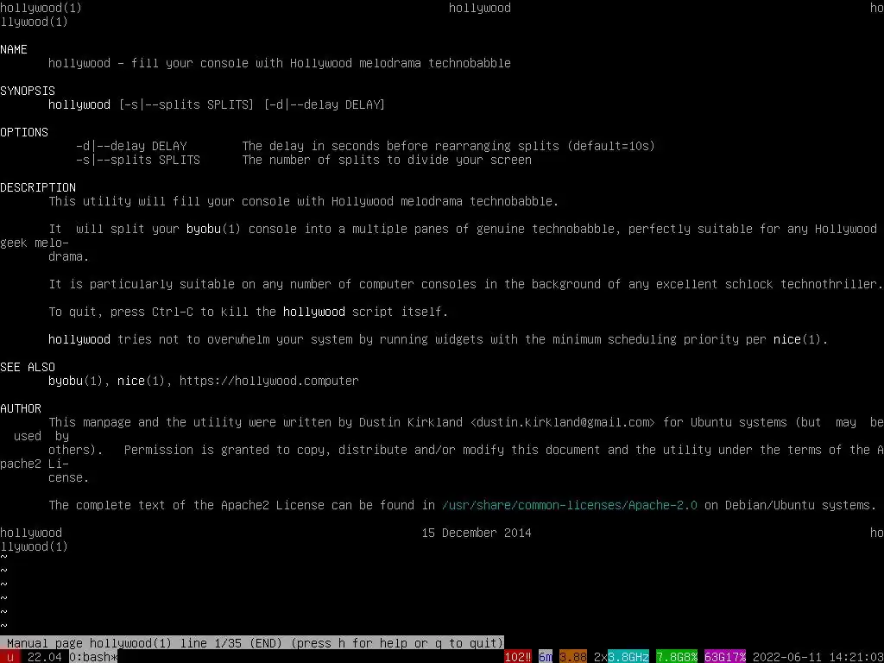Click the nice(1) reference after scheduling priority
The width and height of the screenshot is (884, 663).
click(797, 338)
